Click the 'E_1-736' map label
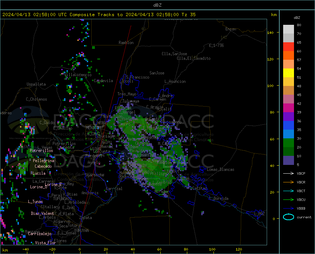The height and width of the screenshot is (254, 315). point(216,45)
